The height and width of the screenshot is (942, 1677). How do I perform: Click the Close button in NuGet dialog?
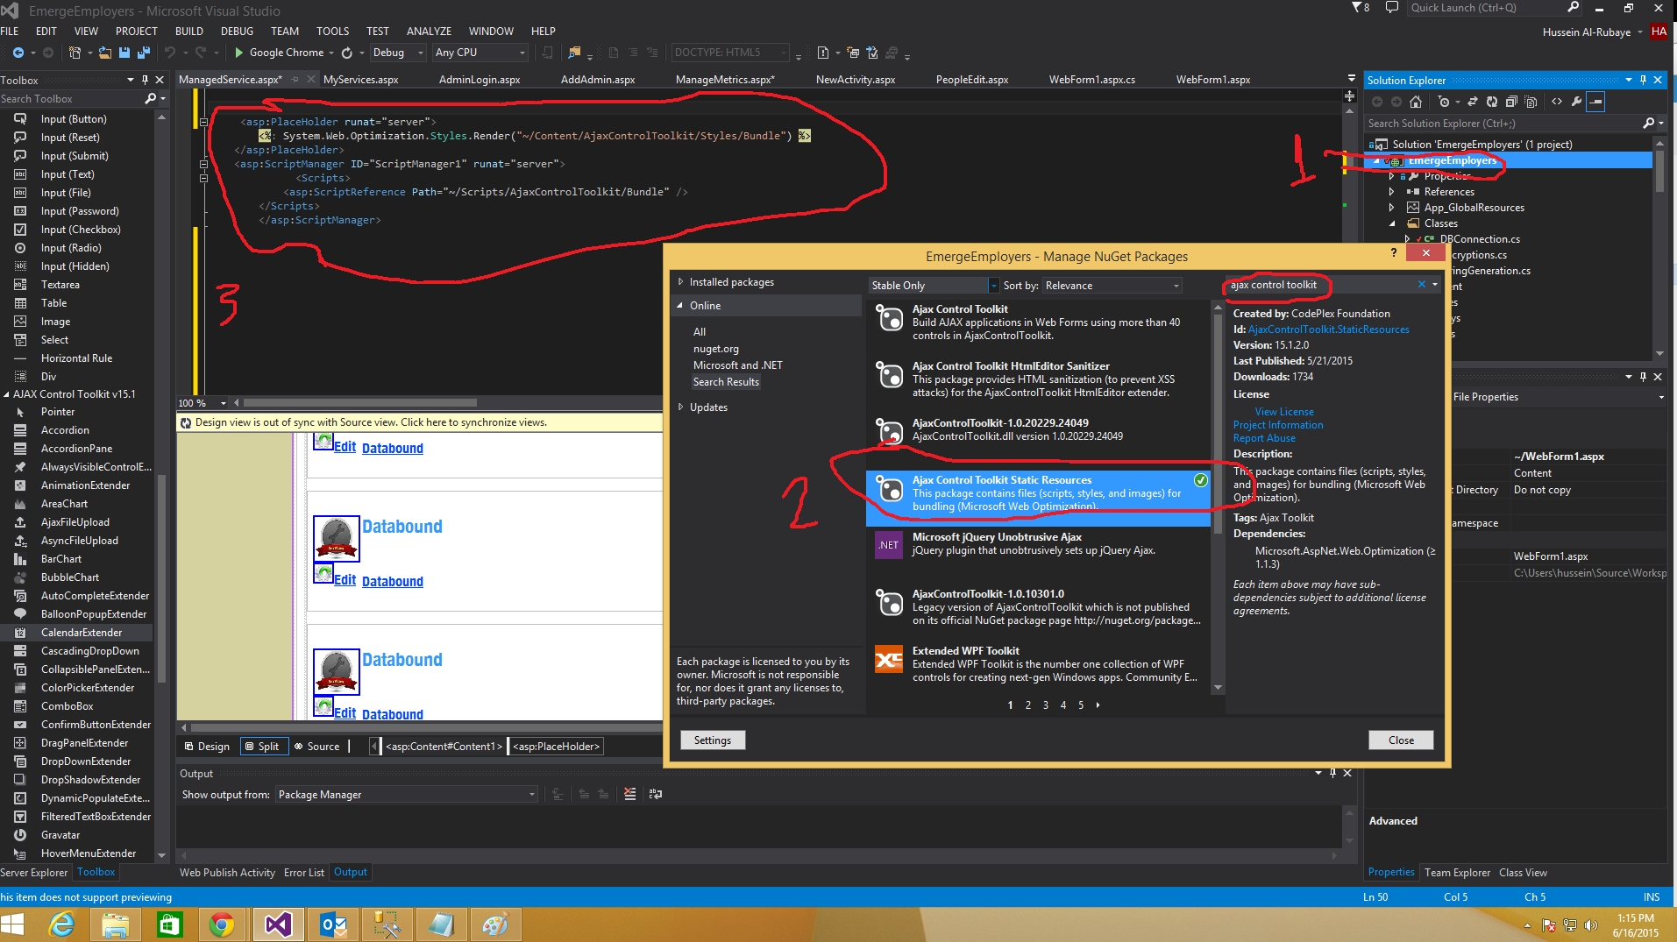click(1401, 740)
